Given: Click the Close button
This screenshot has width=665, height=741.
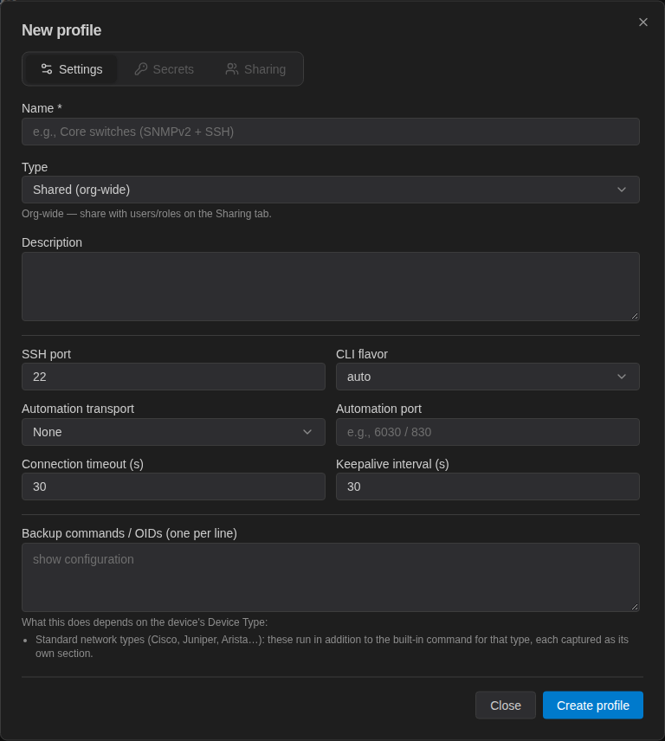Looking at the screenshot, I should (506, 706).
